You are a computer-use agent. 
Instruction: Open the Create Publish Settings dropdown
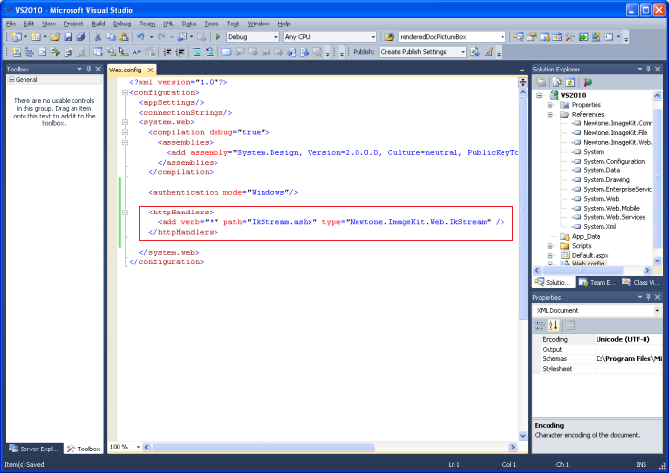point(463,52)
